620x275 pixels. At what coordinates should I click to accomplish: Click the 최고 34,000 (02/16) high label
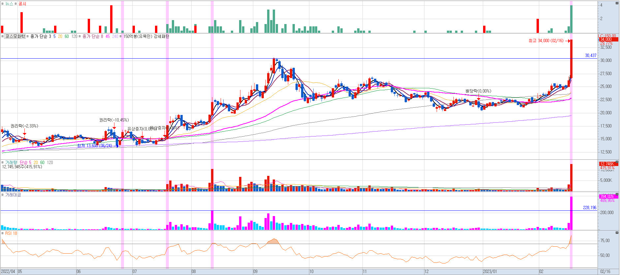(x=546, y=41)
